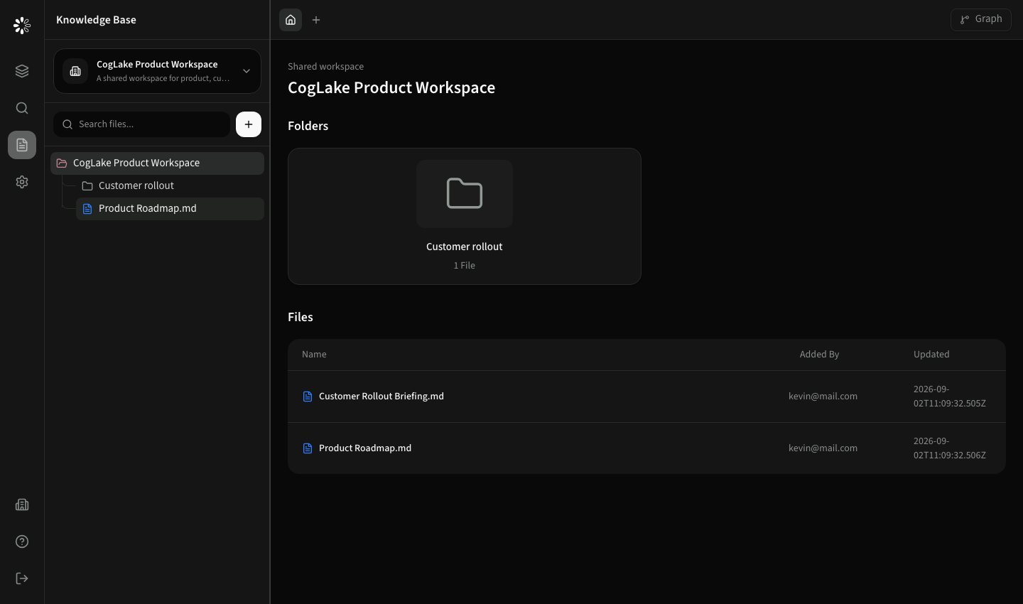This screenshot has height=604, width=1023.
Task: Click the 1 File count text
Action: pyautogui.click(x=465, y=265)
